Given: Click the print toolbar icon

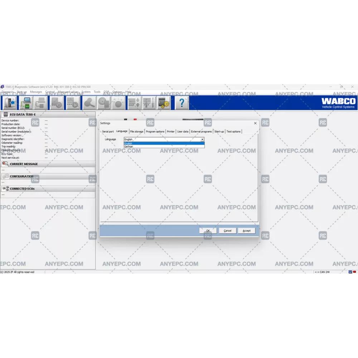Looking at the screenshot, I should (x=40, y=103).
